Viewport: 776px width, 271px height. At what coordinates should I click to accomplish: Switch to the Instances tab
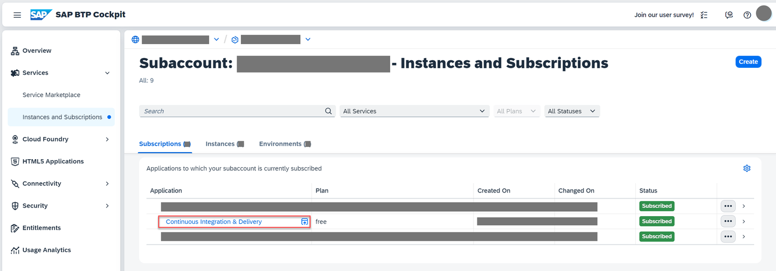coord(225,144)
